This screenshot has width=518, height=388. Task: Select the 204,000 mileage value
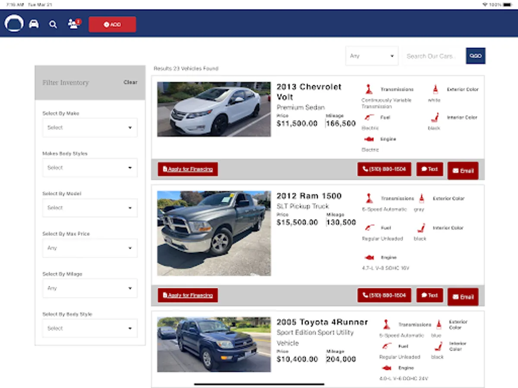pyautogui.click(x=341, y=359)
